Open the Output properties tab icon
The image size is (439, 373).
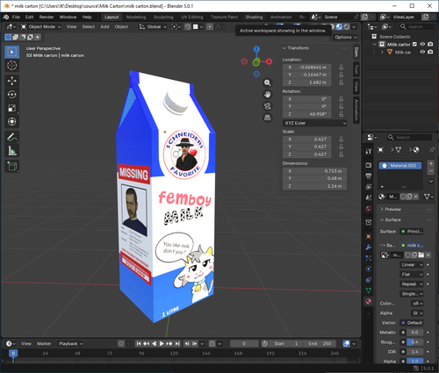click(x=369, y=176)
